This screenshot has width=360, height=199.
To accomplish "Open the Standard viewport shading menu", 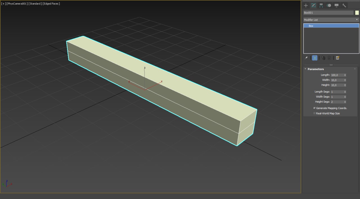I will [35, 4].
